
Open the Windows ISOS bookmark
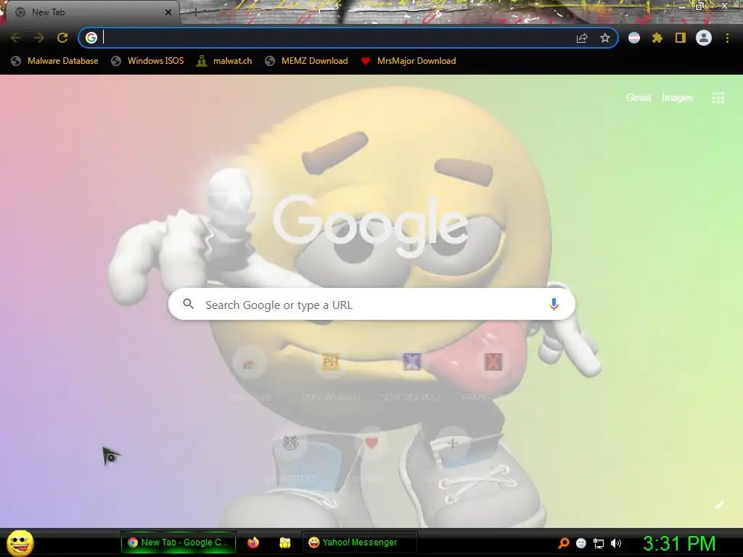pos(147,61)
